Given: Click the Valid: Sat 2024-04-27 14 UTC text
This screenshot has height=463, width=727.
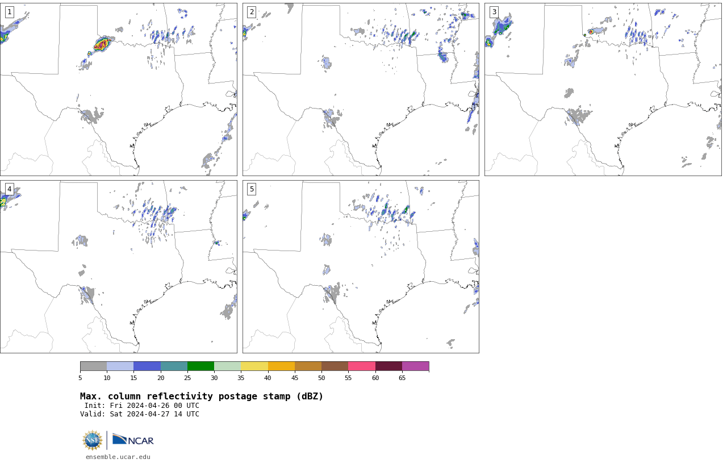Looking at the screenshot, I should point(140,414).
